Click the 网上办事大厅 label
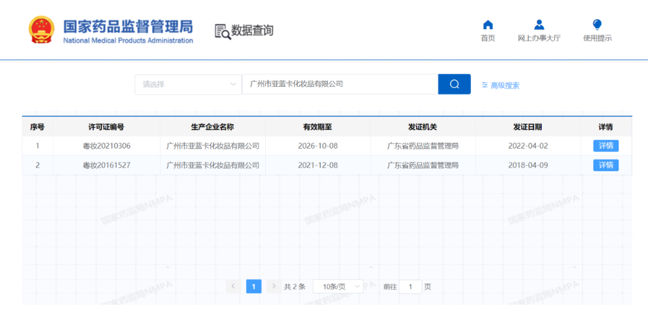 pyautogui.click(x=539, y=38)
